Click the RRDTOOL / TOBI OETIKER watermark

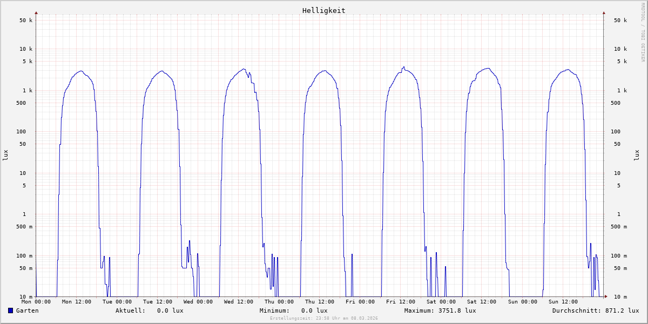click(x=643, y=32)
